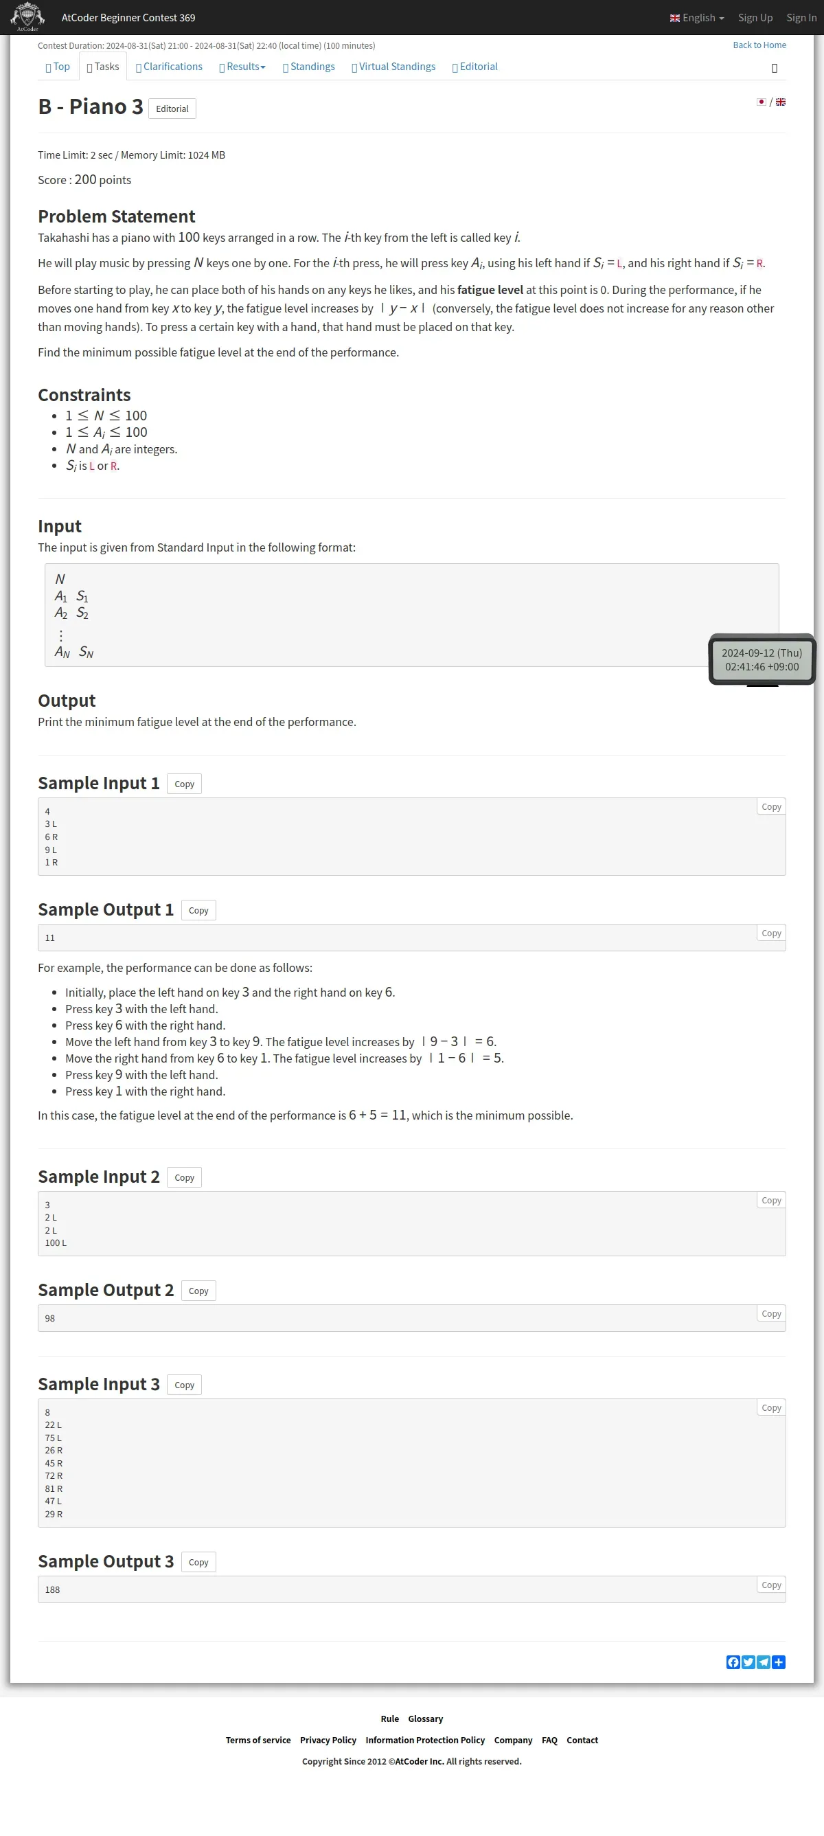Open the blue plus share icon
The height and width of the screenshot is (1836, 824).
[x=779, y=1662]
